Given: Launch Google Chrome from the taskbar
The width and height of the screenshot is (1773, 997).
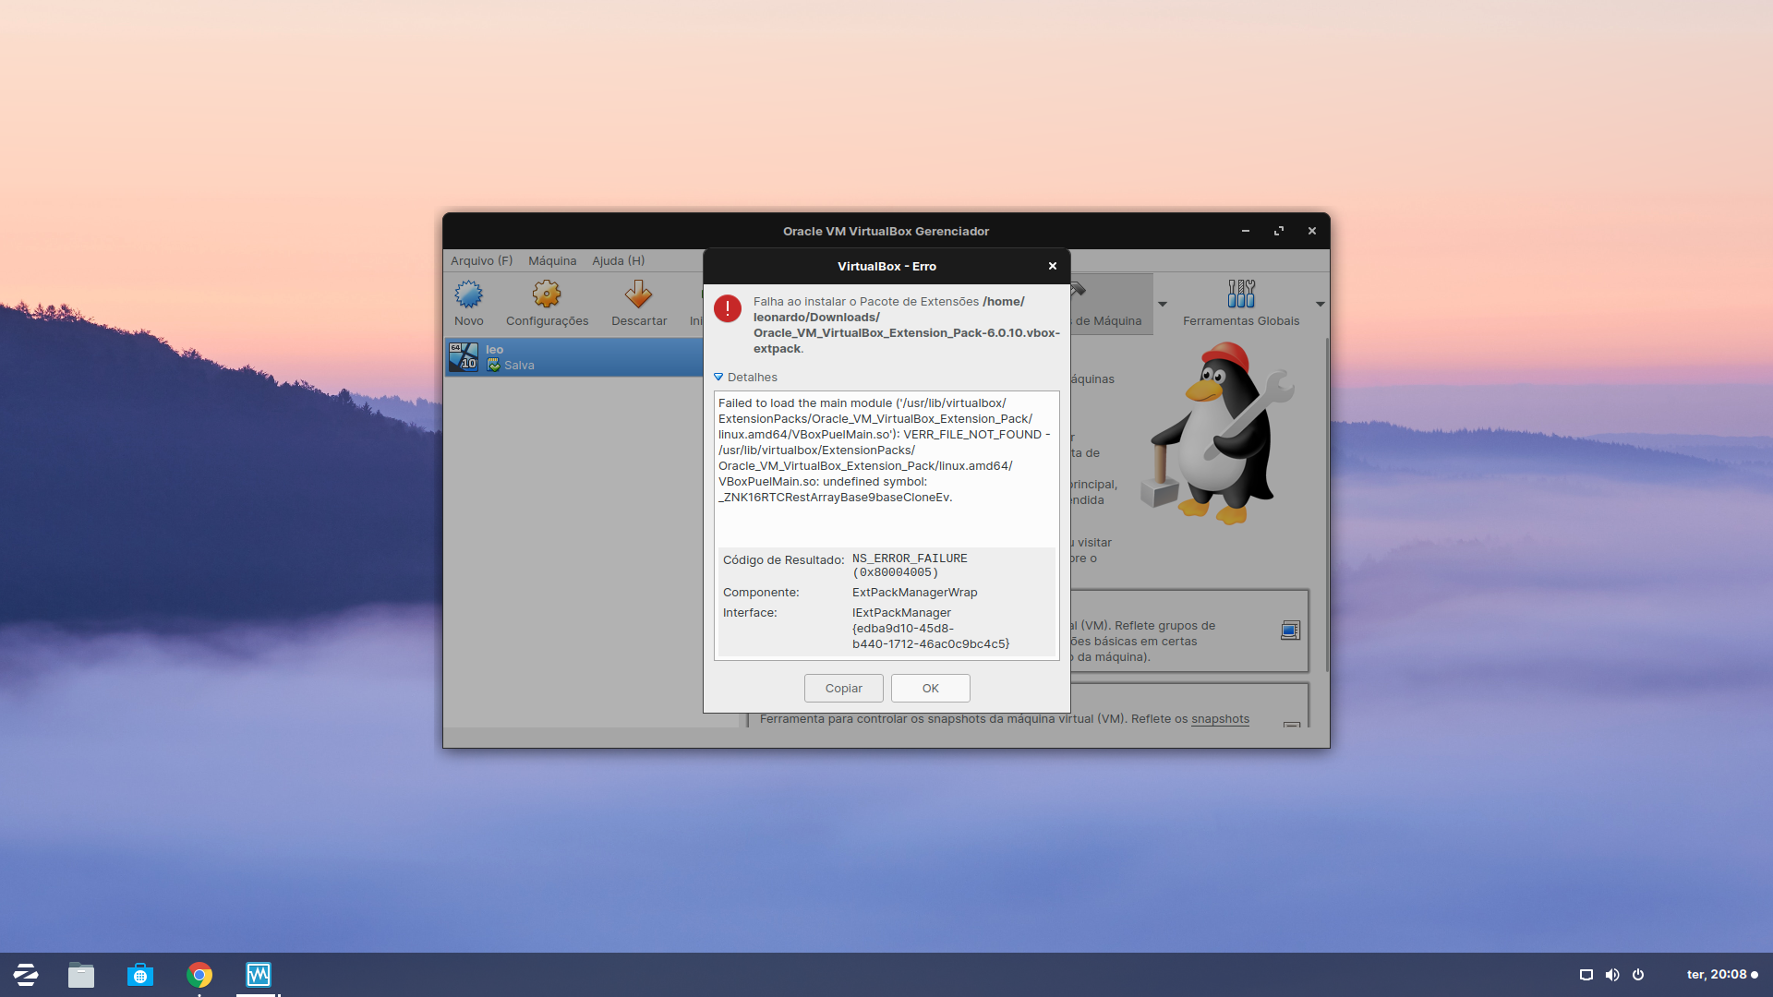Looking at the screenshot, I should (x=199, y=975).
